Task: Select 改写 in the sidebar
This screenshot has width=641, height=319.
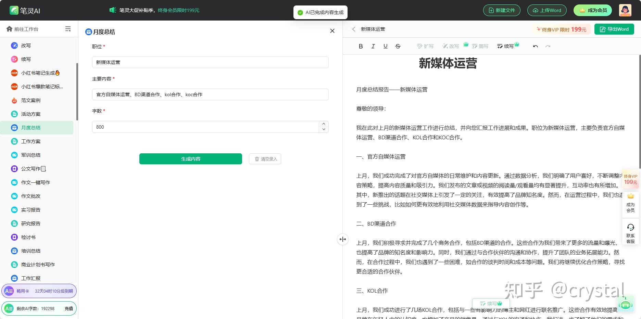Action: (37, 46)
